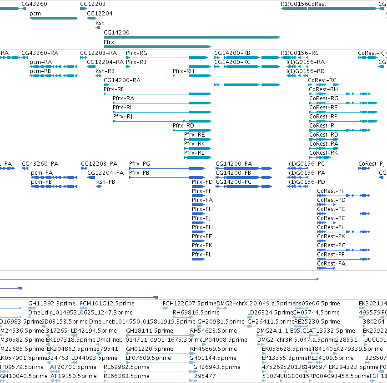
Task: Click transcript CG14200-RB label
Action: (232, 53)
